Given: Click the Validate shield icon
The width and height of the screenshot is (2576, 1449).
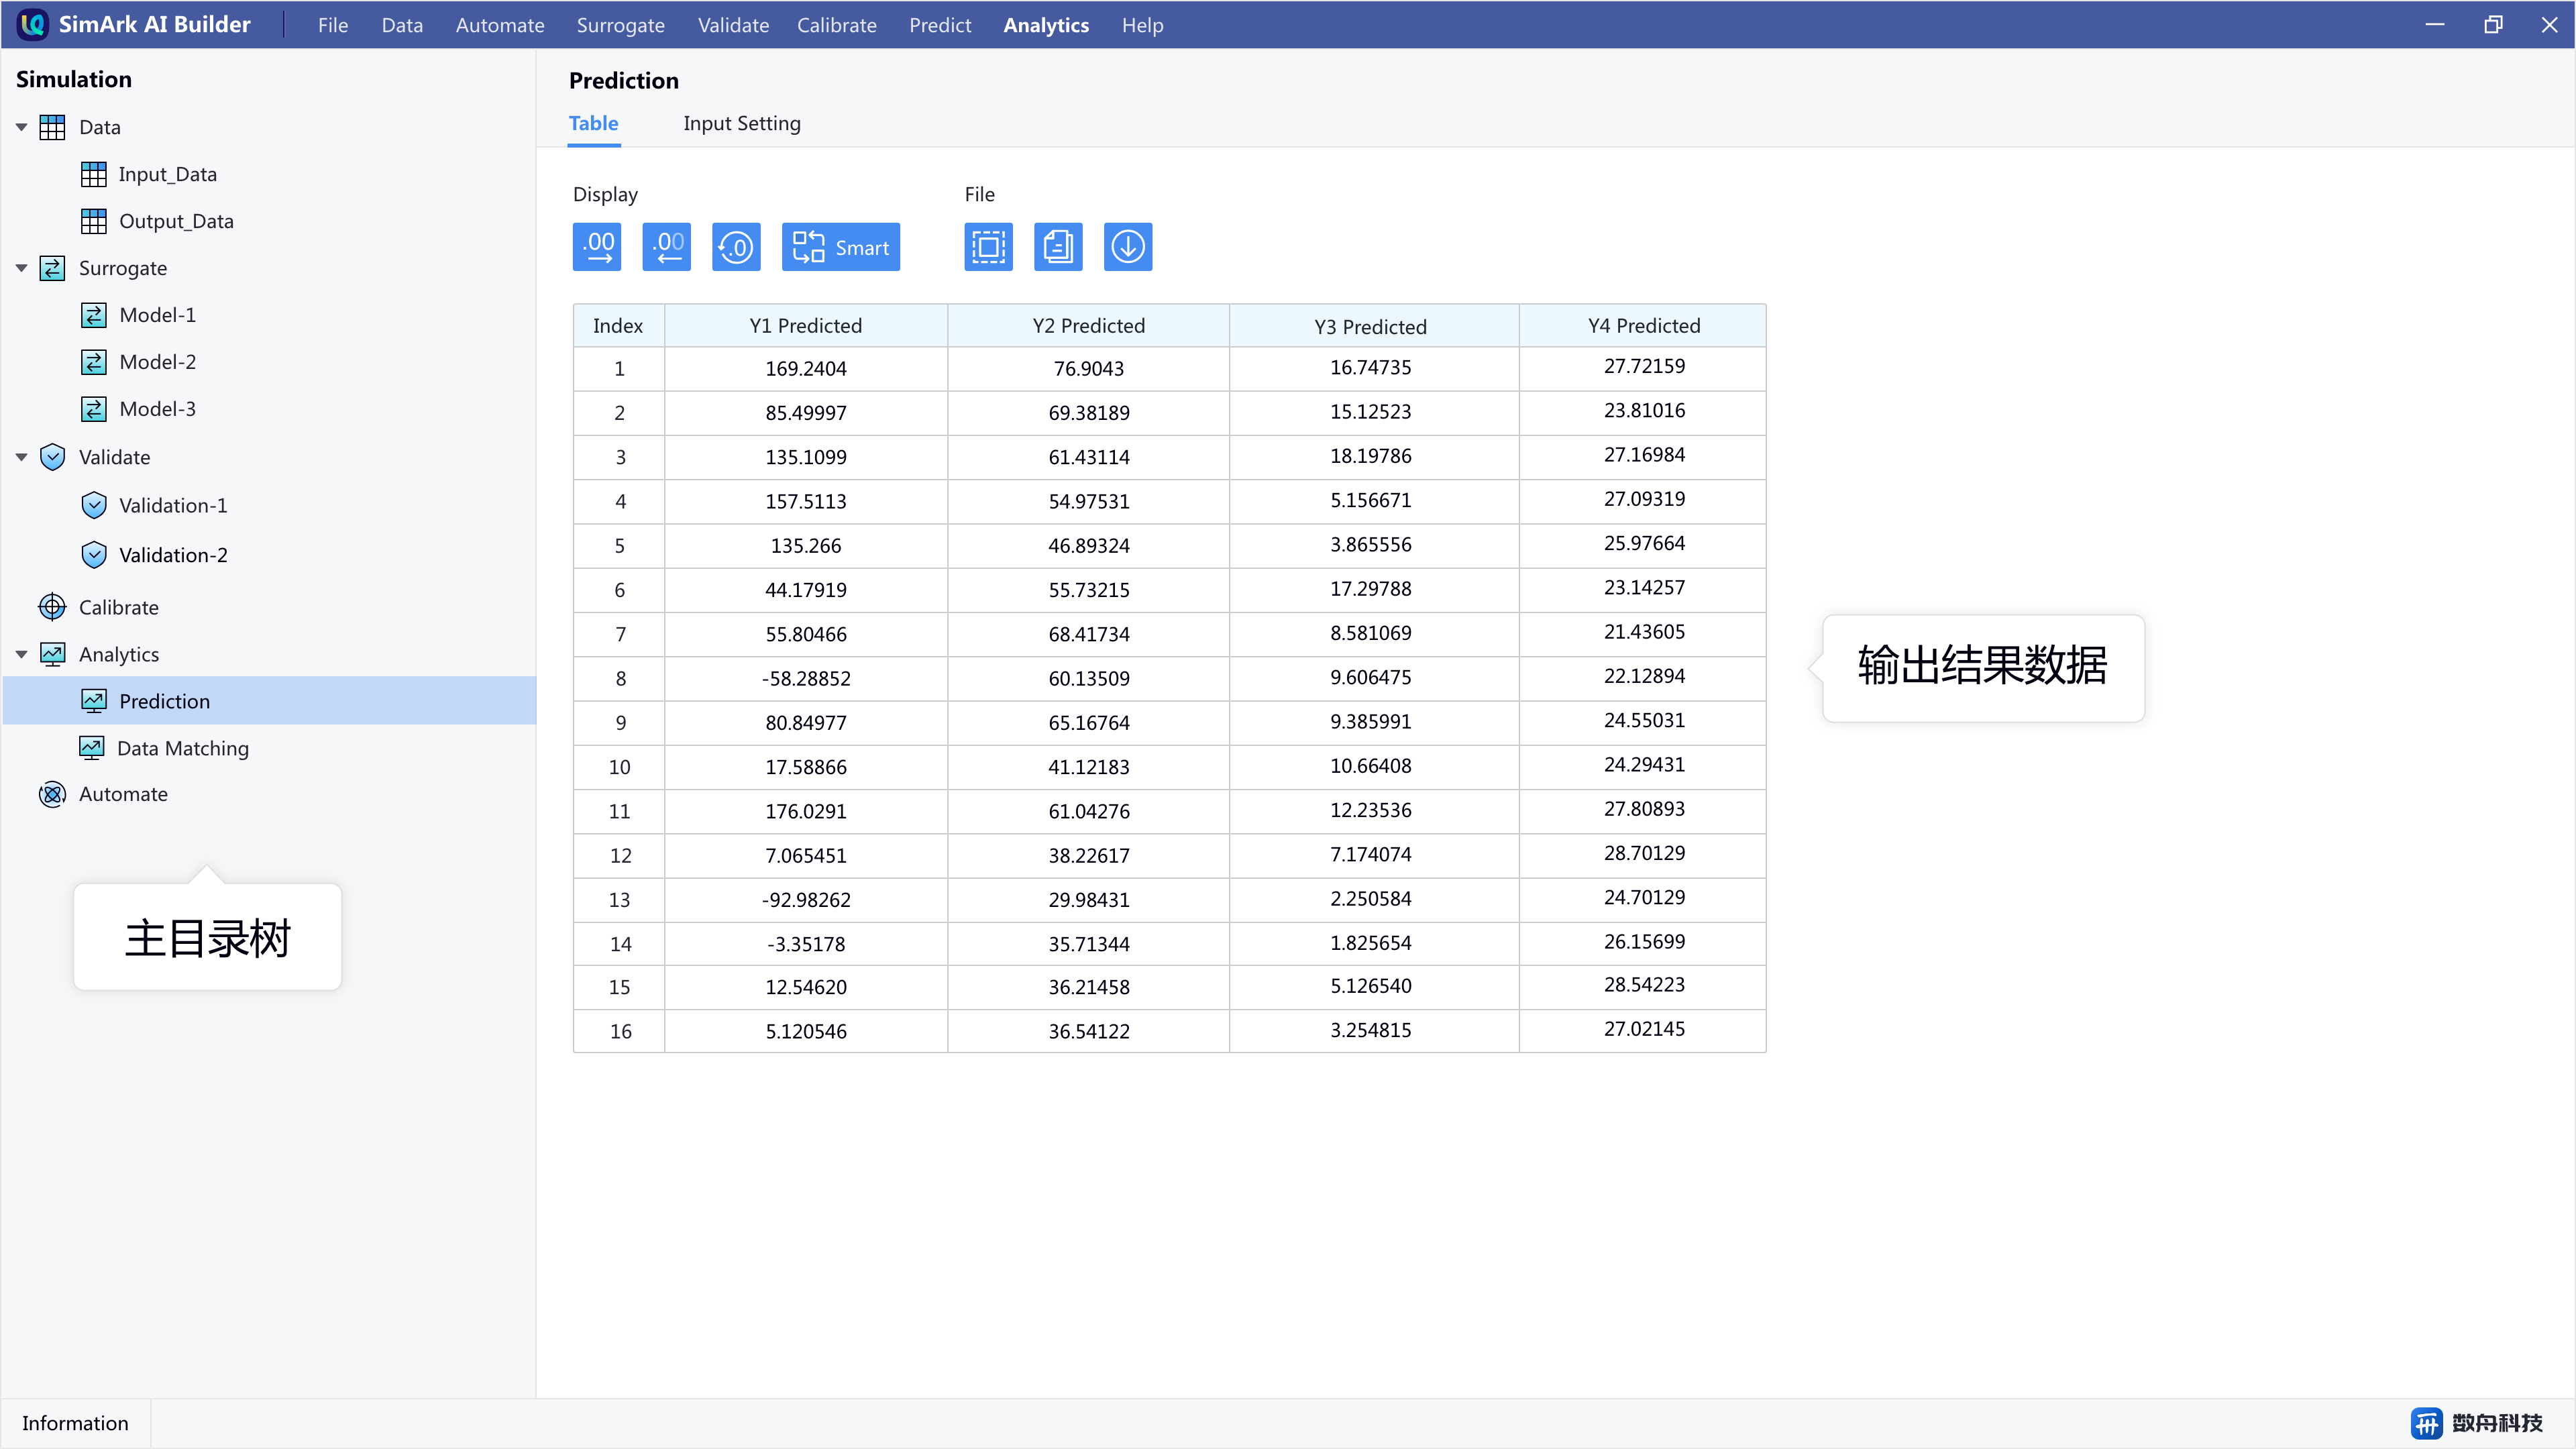Looking at the screenshot, I should point(52,457).
